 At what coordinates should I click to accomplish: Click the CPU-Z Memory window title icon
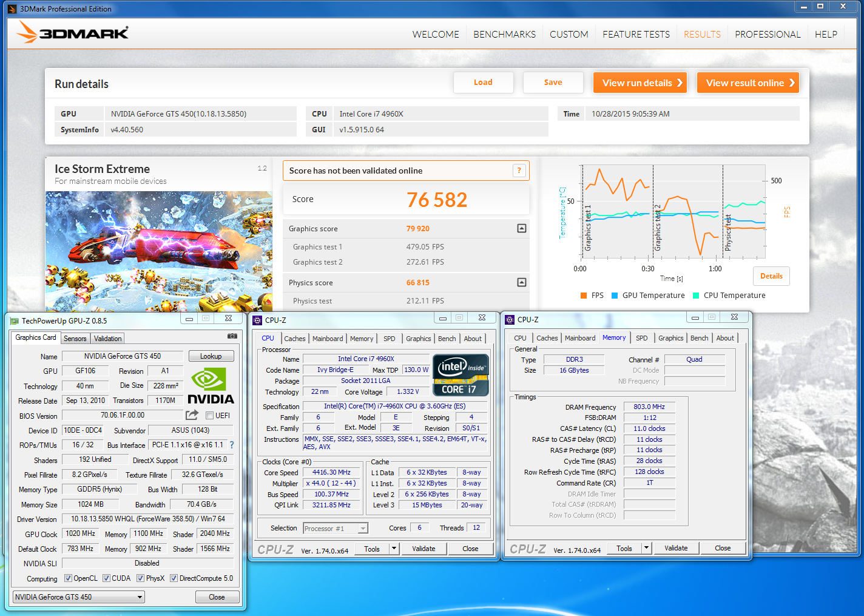510,319
